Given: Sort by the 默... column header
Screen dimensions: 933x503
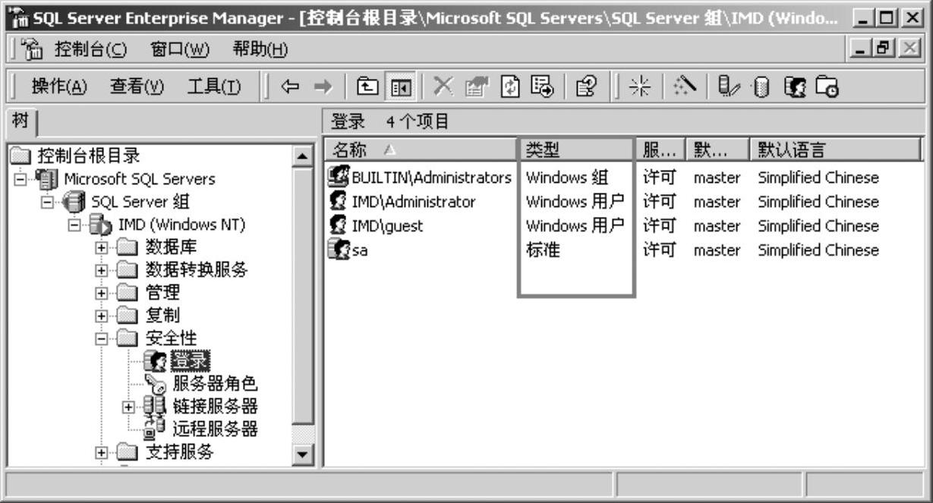Looking at the screenshot, I should (x=717, y=150).
